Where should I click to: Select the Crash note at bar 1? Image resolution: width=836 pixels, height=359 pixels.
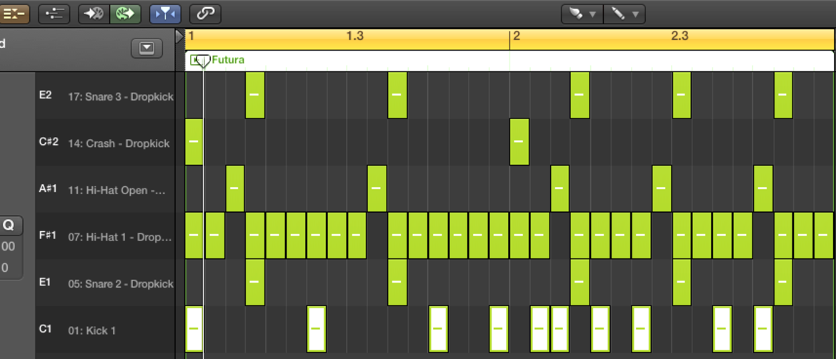(194, 142)
